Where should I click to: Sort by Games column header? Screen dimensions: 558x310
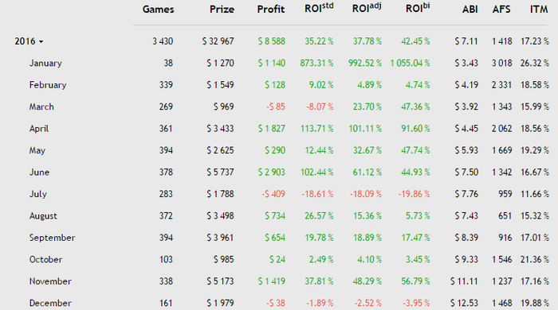point(159,10)
